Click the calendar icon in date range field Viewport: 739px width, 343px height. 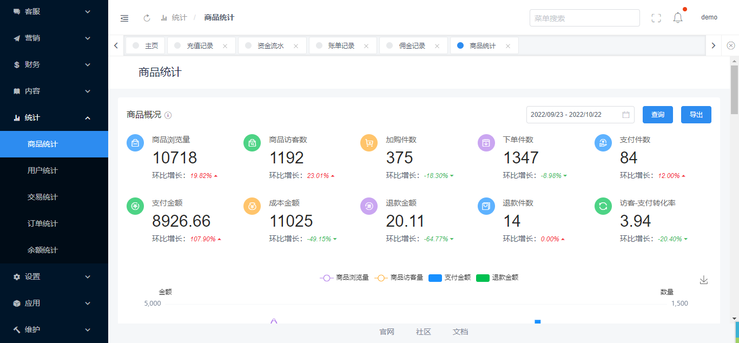(x=626, y=115)
